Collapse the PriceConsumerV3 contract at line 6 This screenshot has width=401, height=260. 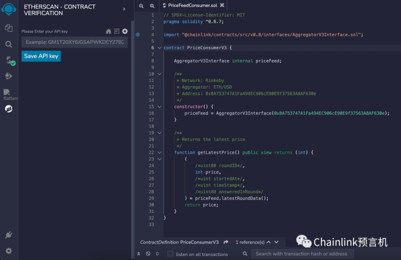[159, 48]
